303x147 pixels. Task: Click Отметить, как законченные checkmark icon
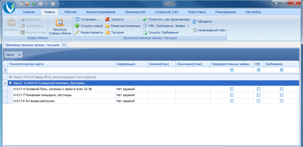click(145, 19)
